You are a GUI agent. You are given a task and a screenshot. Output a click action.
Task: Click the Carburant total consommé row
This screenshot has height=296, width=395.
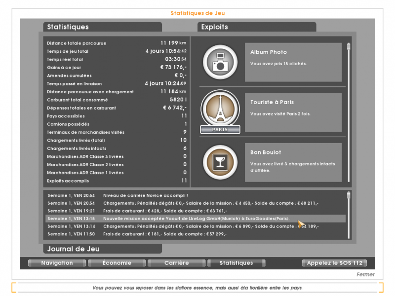point(117,100)
